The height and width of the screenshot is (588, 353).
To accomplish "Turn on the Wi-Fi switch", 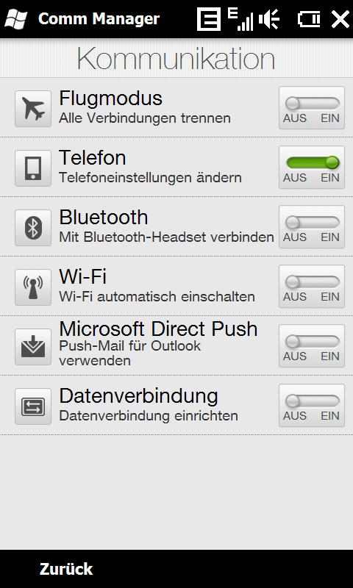I will point(312,287).
